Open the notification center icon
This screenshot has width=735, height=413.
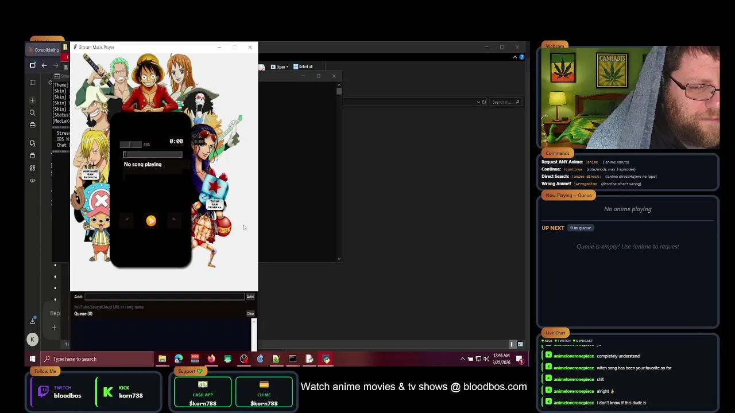click(520, 359)
